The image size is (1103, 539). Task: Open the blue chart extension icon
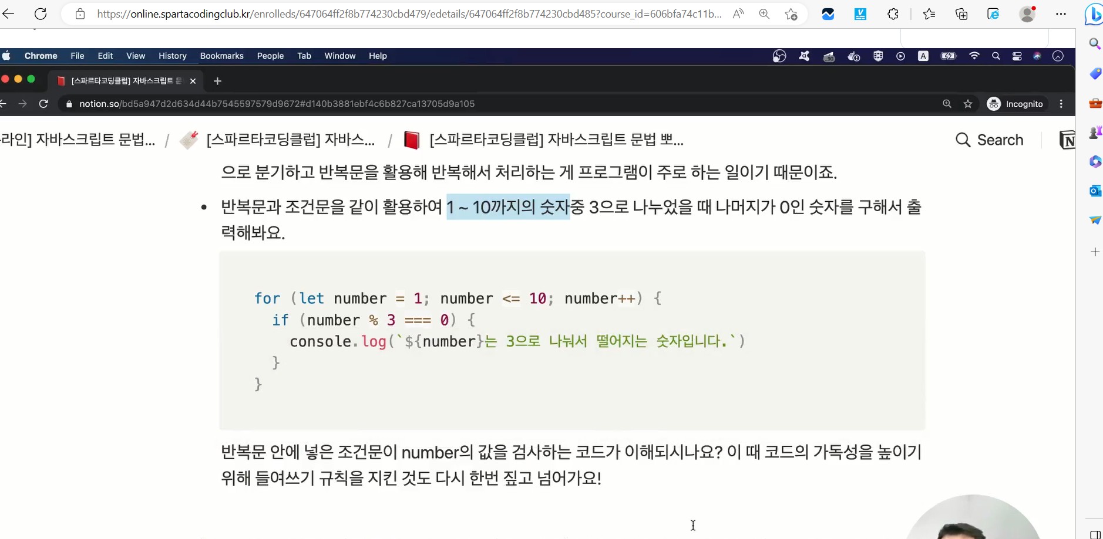coord(828,14)
